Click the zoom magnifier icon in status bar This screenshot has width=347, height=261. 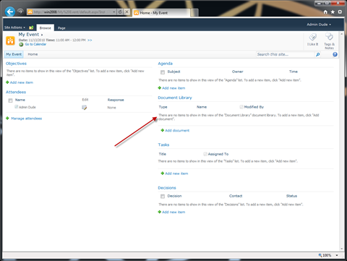[x=320, y=255]
